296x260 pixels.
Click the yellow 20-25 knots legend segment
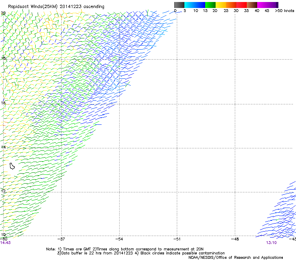pos(221,5)
